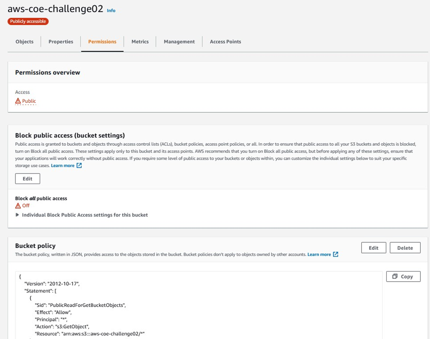
Task: Click the Info link beside bucket name
Action: pos(111,11)
